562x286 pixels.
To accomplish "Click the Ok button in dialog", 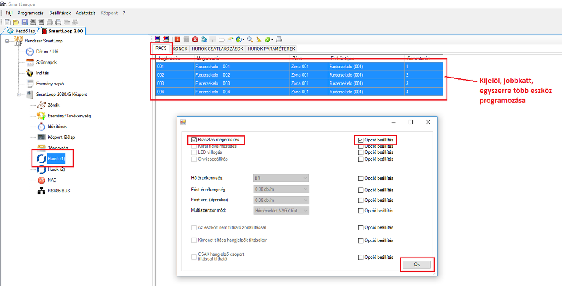I will coord(417,265).
